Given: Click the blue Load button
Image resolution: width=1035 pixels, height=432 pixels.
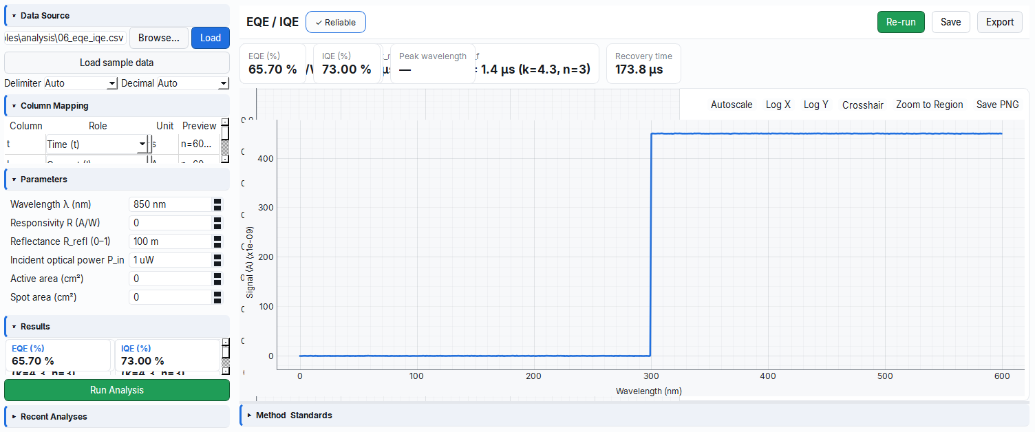Looking at the screenshot, I should [x=211, y=38].
